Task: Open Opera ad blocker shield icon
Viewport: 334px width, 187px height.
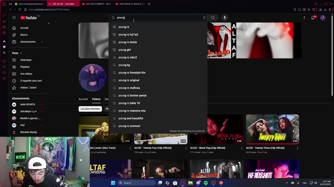Action: [304, 10]
